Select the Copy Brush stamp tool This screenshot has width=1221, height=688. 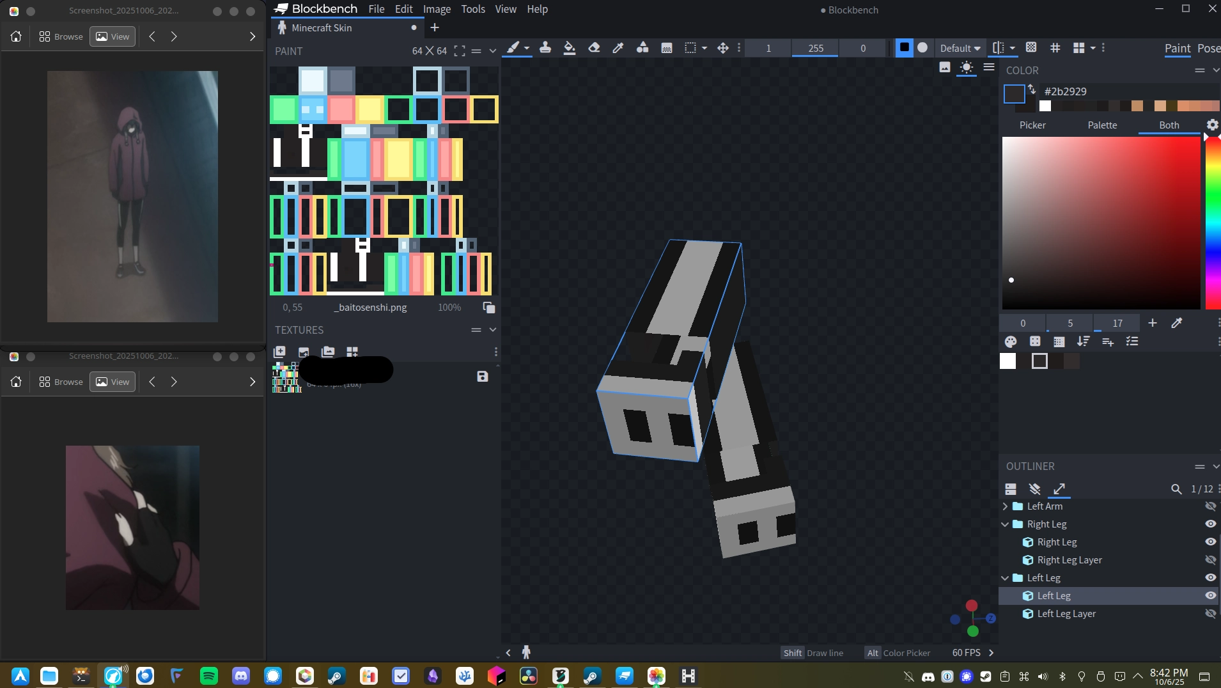coord(545,48)
